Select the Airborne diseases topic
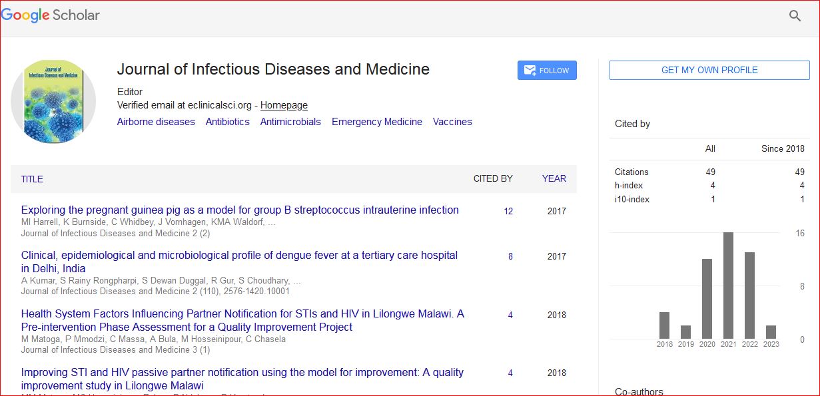Viewport: 820px width, 396px height. point(156,122)
